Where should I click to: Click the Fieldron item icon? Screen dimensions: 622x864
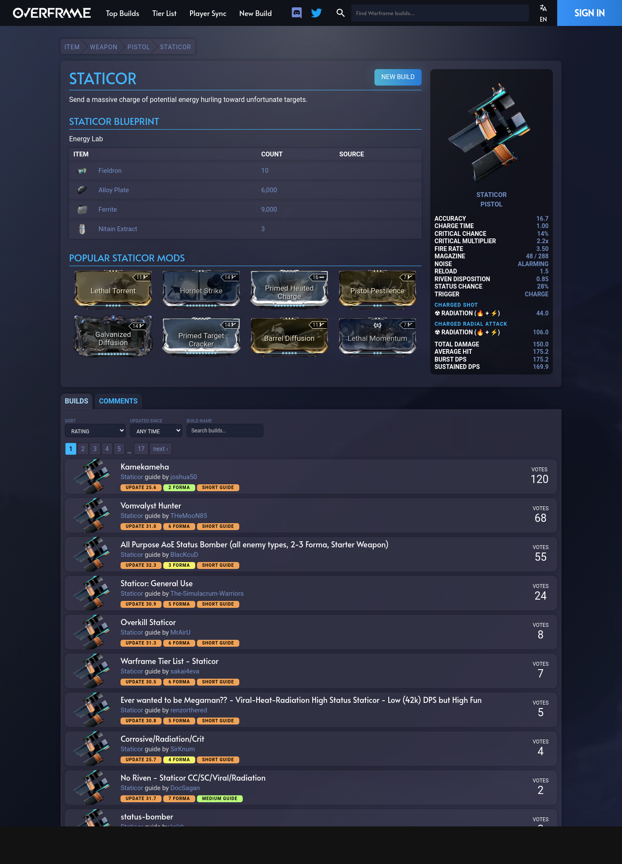(x=82, y=171)
